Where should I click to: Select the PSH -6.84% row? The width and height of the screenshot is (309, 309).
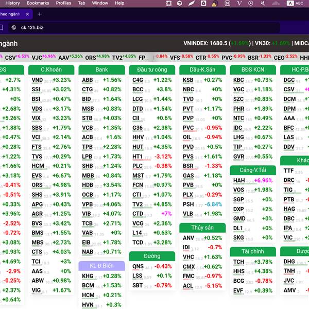(x=202, y=204)
